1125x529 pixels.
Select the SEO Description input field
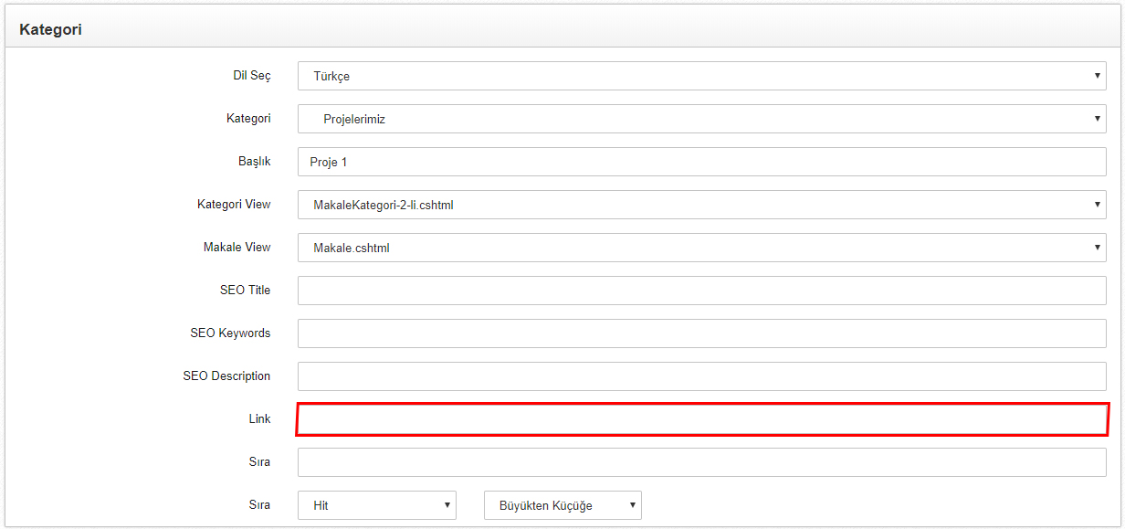coord(702,376)
